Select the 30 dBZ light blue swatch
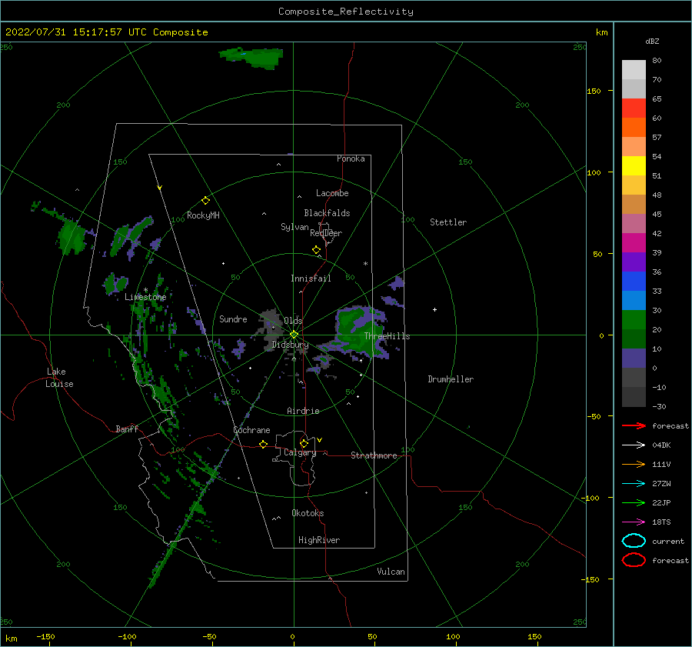The image size is (692, 647). click(634, 300)
